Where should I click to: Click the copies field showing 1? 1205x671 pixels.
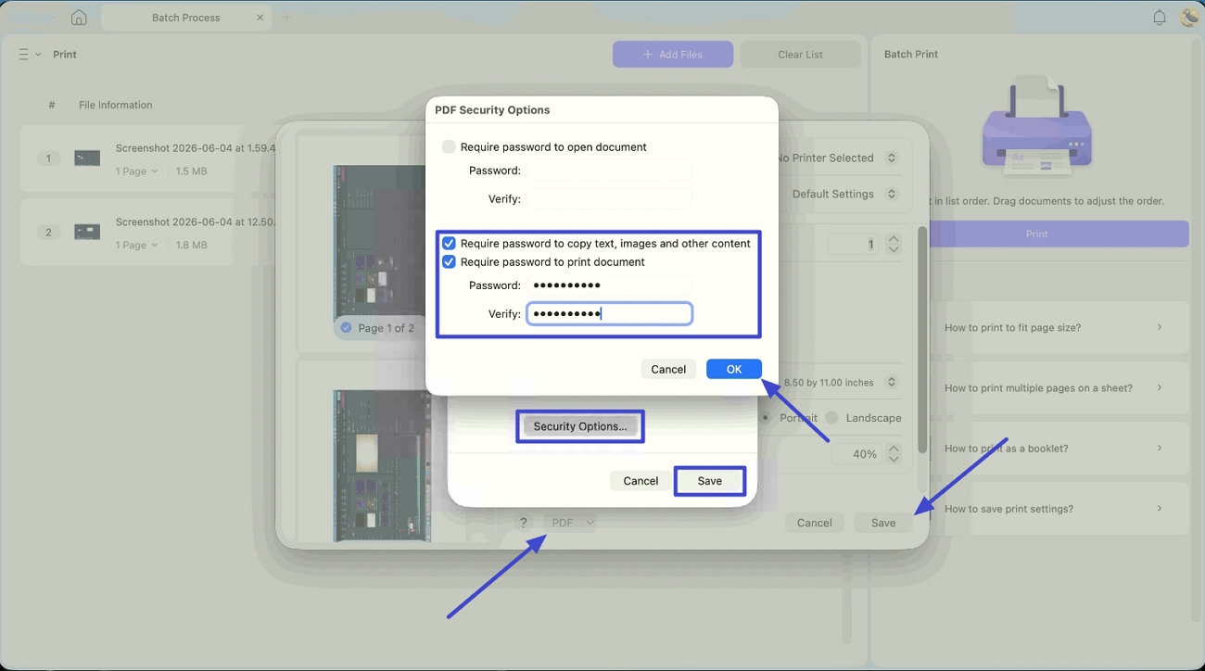pos(853,244)
